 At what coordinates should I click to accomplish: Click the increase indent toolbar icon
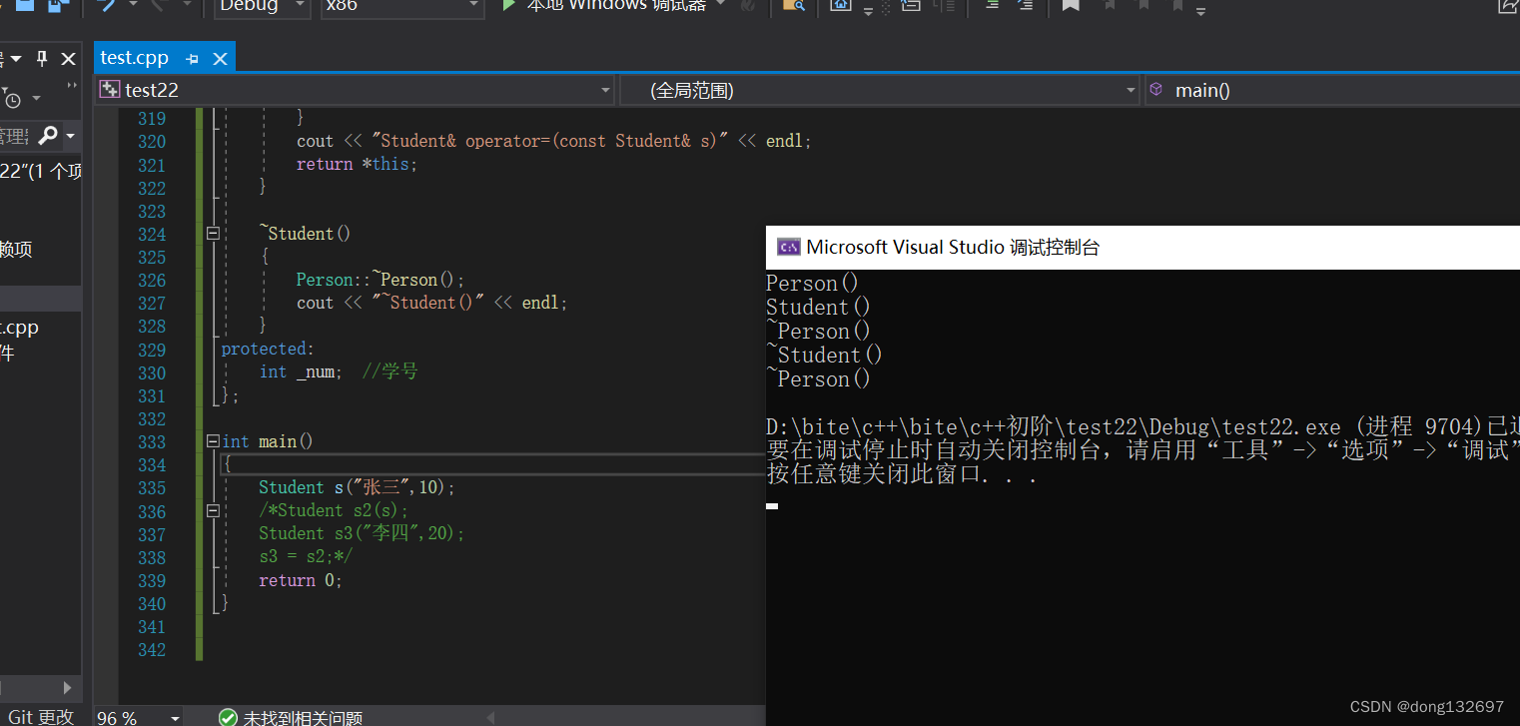[1025, 6]
